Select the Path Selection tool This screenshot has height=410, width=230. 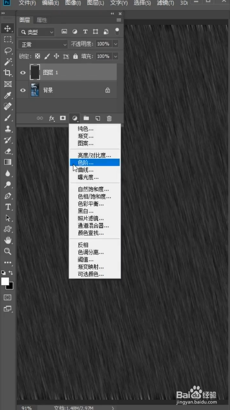click(7, 218)
